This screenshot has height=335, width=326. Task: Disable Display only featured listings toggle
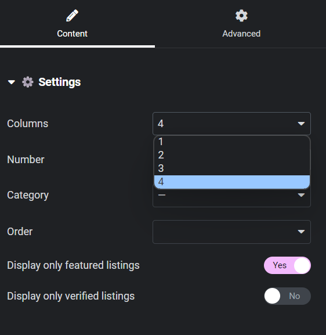287,265
